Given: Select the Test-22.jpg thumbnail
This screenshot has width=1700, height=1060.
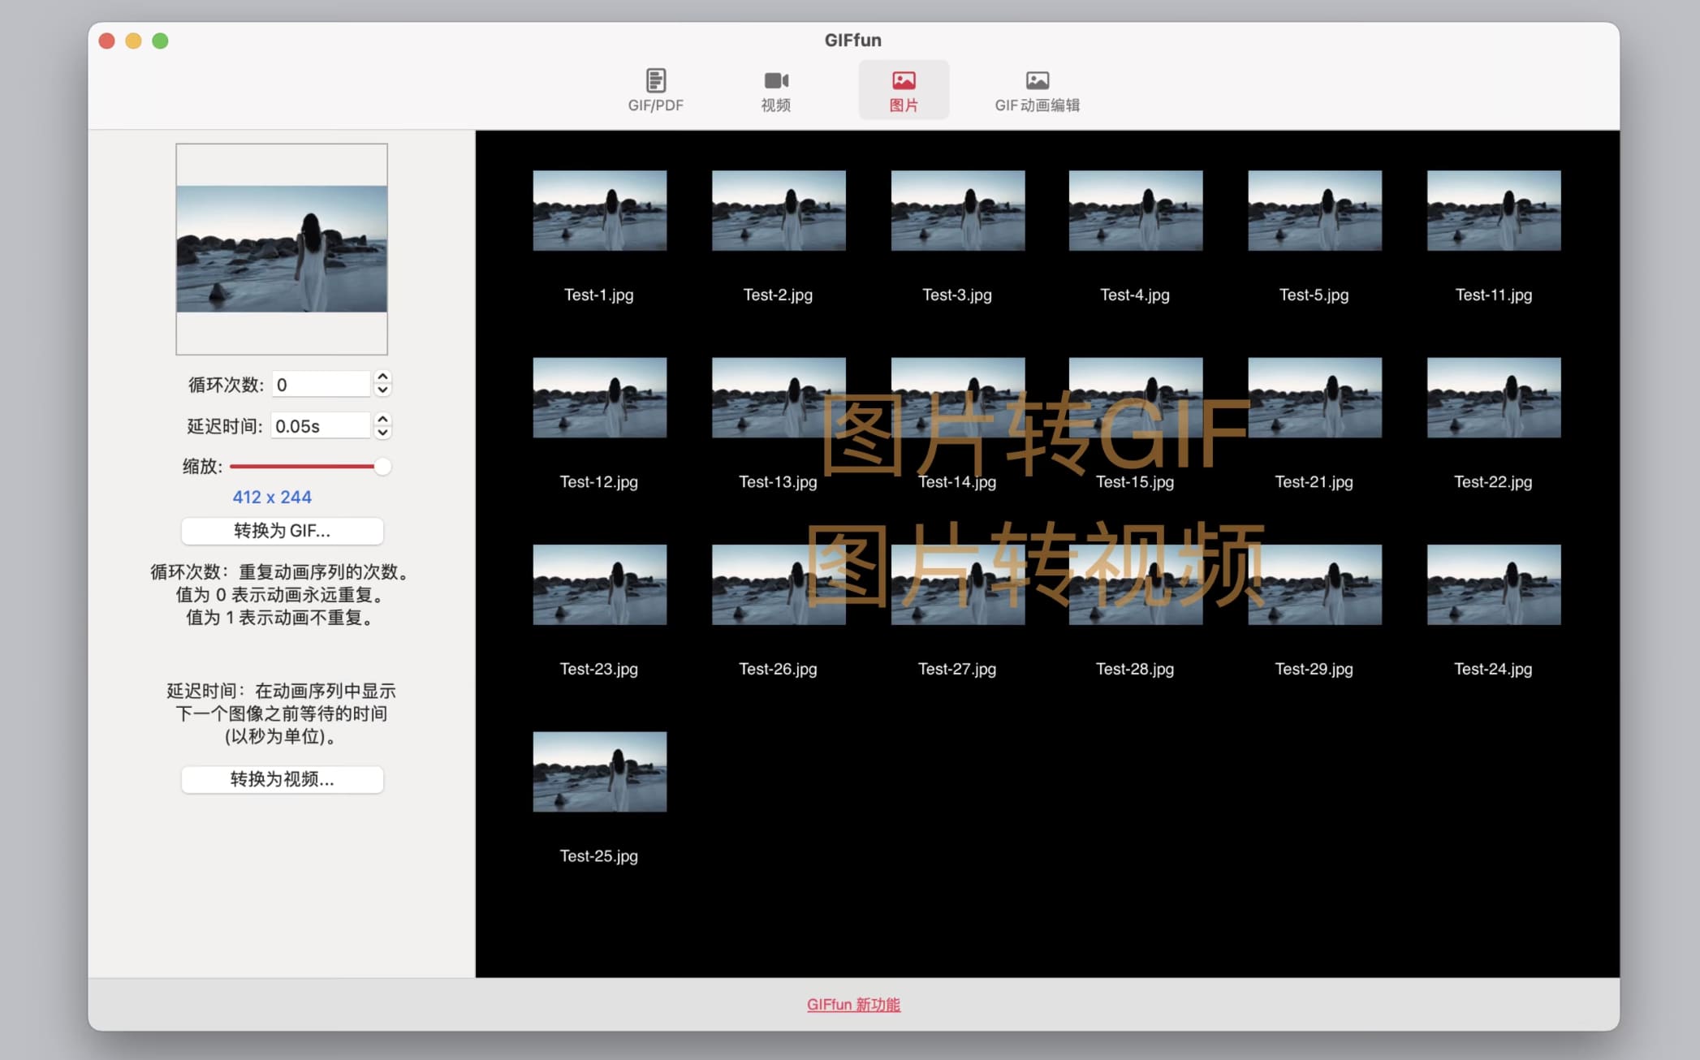Looking at the screenshot, I should 1493,398.
